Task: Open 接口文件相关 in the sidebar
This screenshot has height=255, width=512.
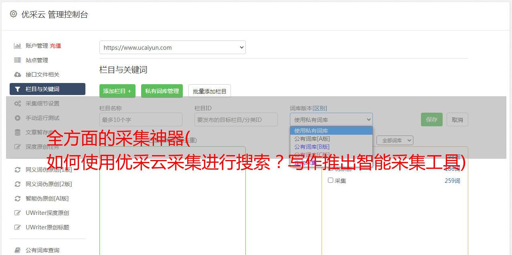Action: pos(42,75)
